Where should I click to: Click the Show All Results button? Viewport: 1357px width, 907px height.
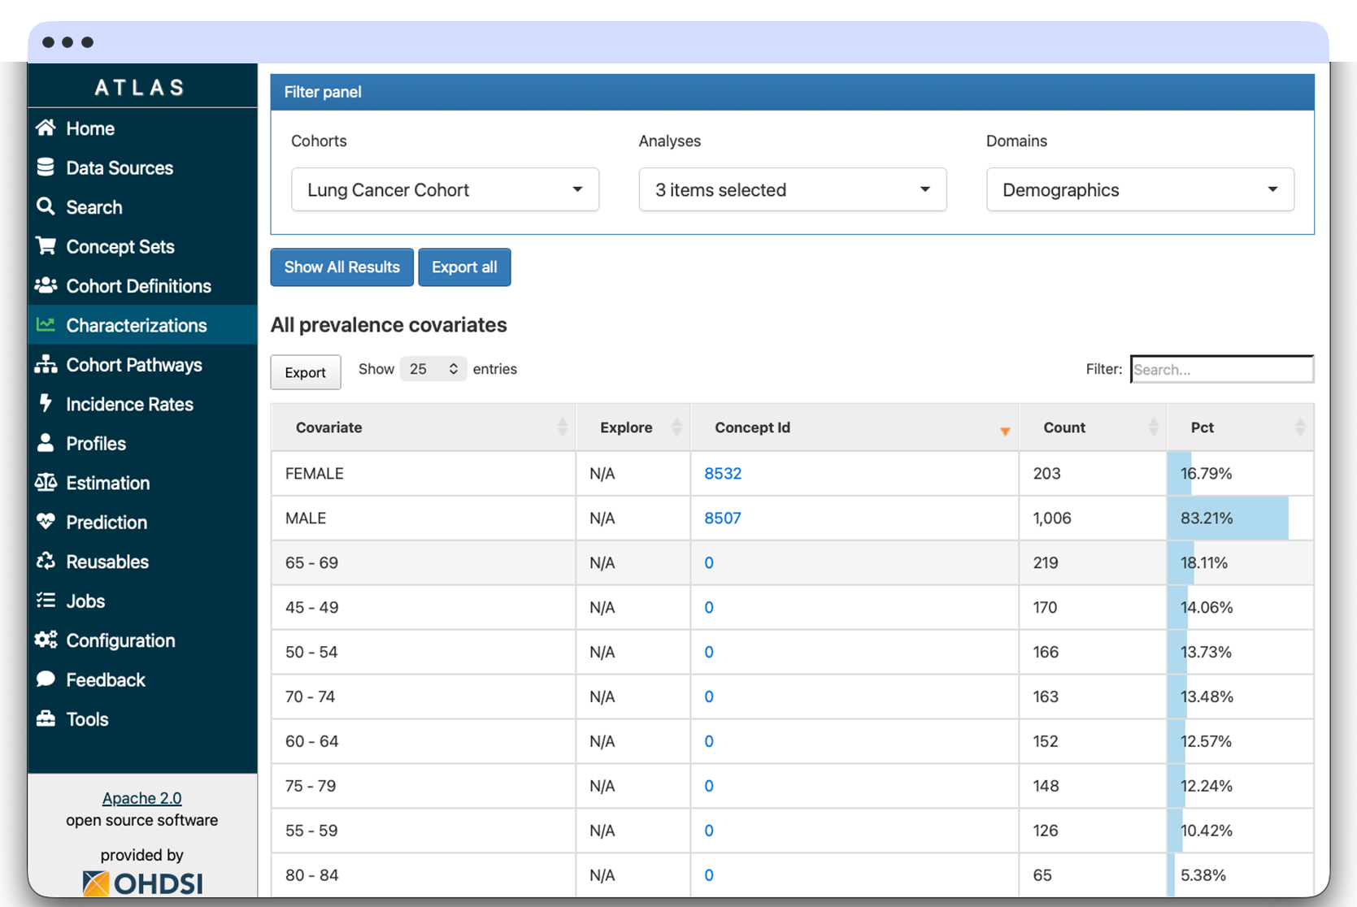point(341,267)
